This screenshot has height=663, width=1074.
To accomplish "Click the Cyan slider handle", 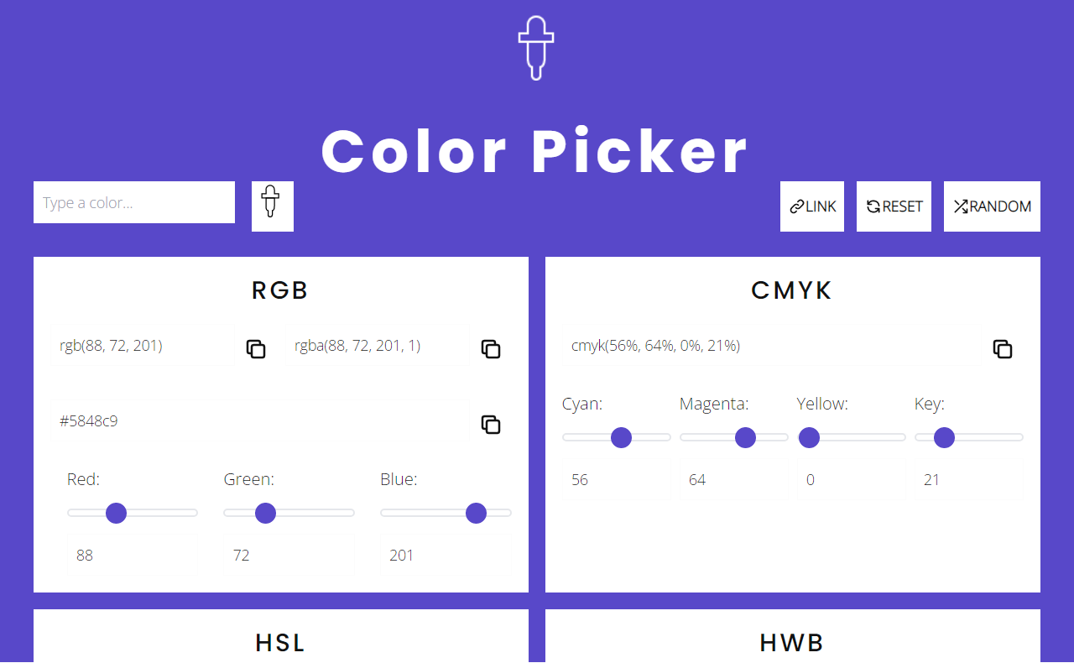I will click(621, 437).
